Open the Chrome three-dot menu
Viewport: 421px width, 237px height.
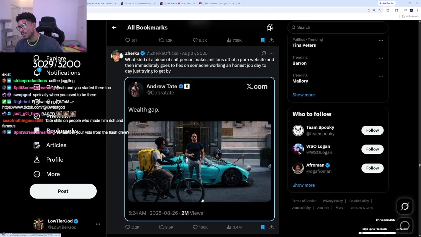click(417, 10)
